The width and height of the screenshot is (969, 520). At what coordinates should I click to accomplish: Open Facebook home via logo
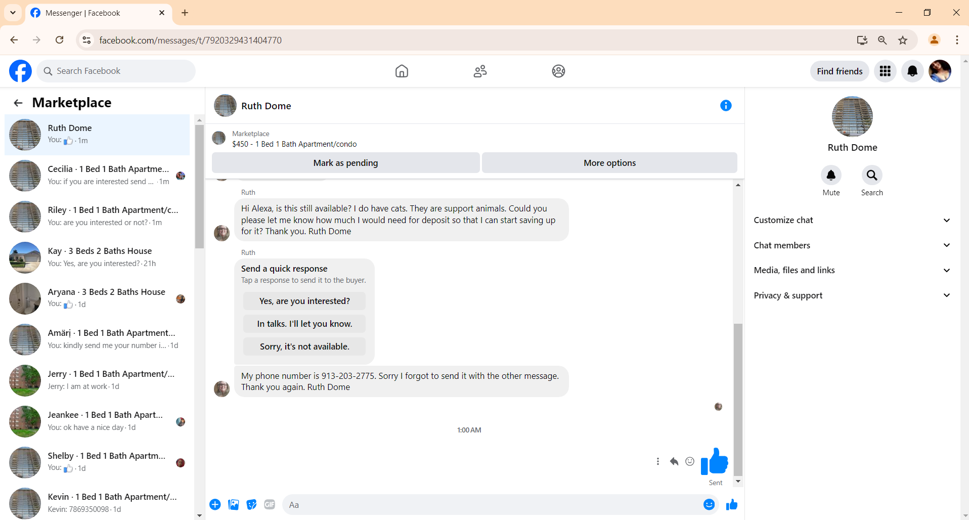[x=20, y=71]
